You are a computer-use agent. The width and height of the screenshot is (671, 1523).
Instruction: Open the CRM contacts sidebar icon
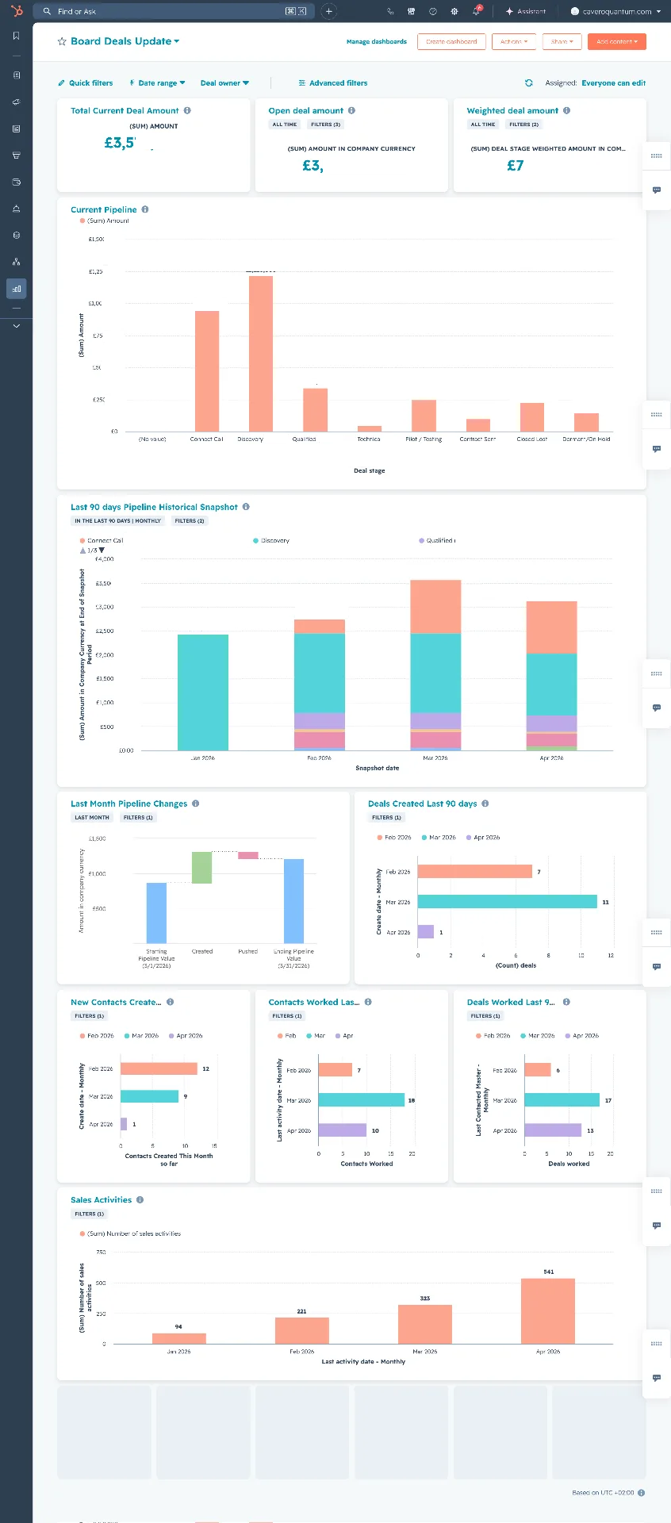16,75
